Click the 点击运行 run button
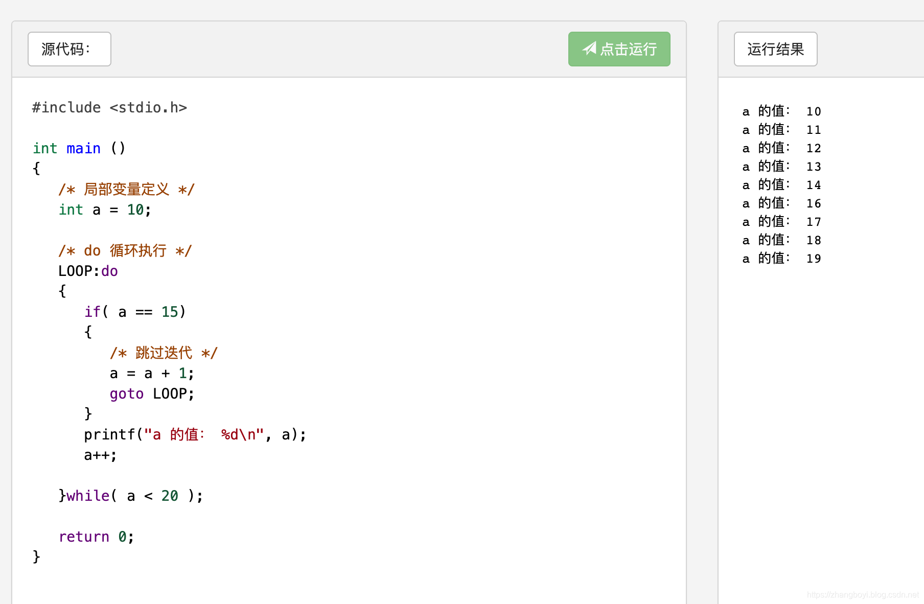924x604 pixels. coord(619,49)
